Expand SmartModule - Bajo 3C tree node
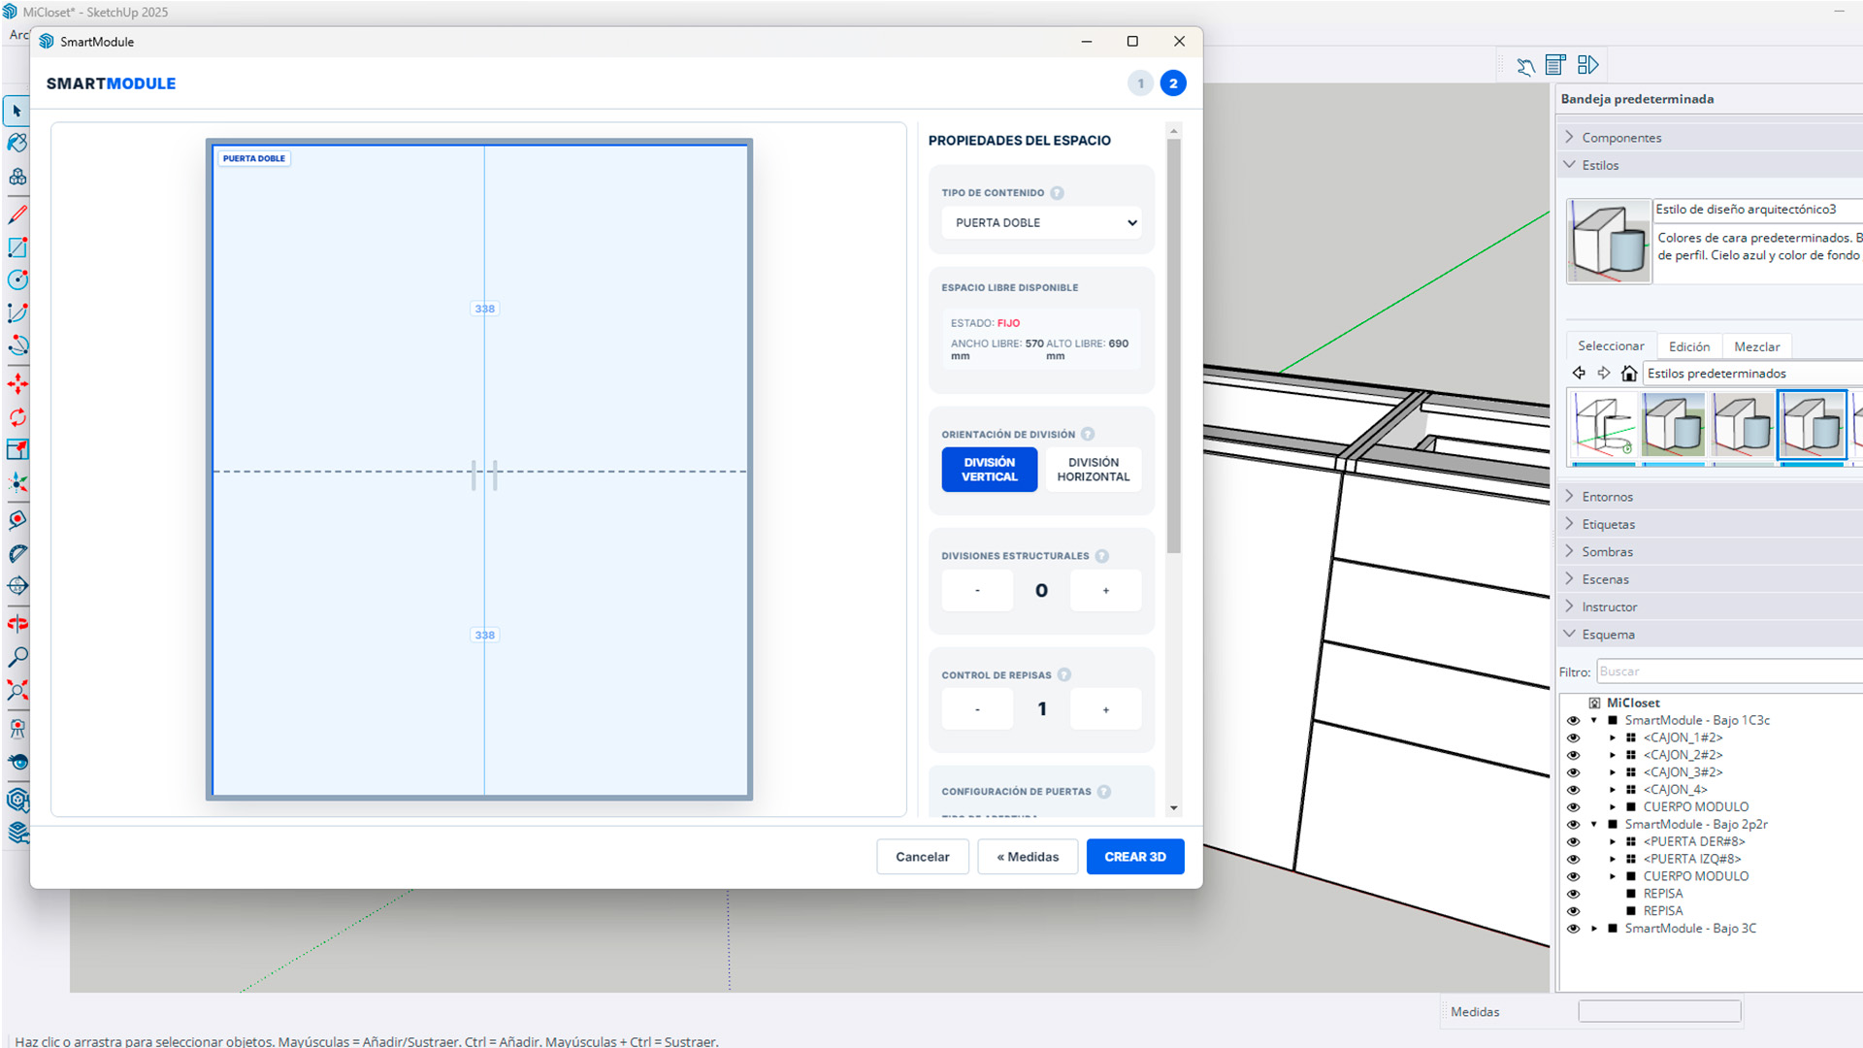 pos(1594,929)
